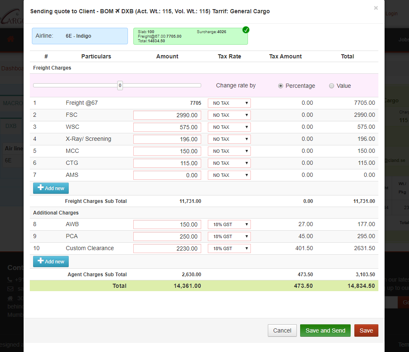The height and width of the screenshot is (352, 409).
Task: Open tax rate dropdown for X-Ray/ Screening
Action: (x=229, y=139)
